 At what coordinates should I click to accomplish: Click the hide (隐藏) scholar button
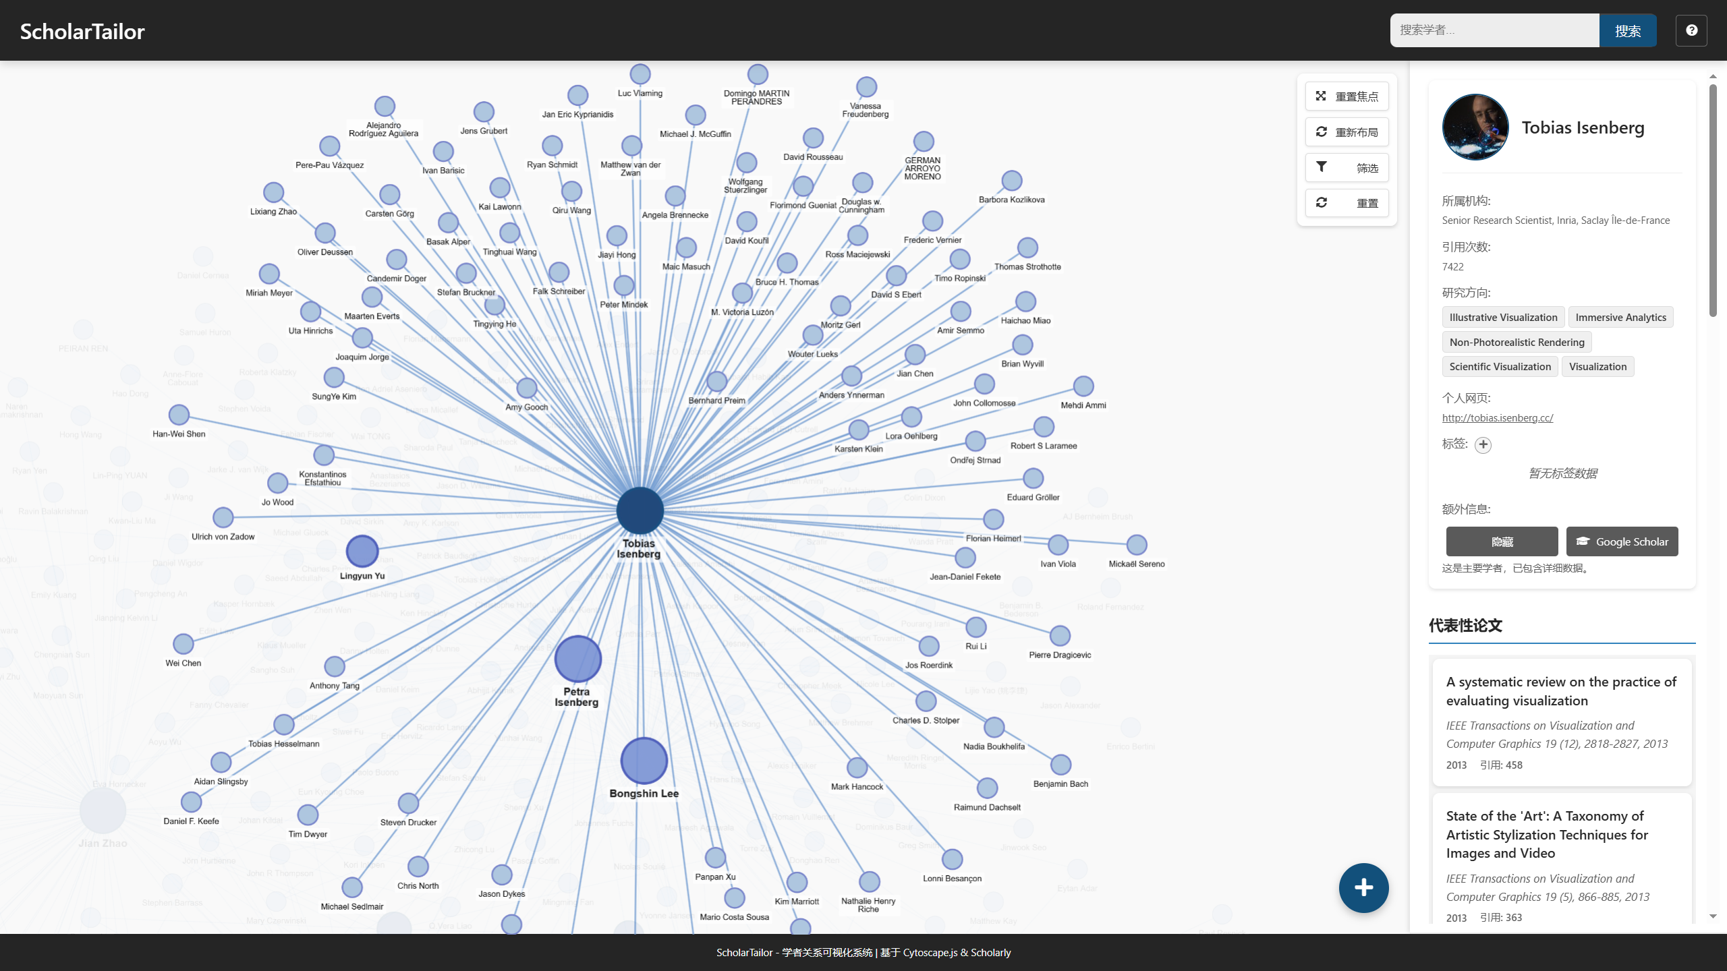(1502, 541)
